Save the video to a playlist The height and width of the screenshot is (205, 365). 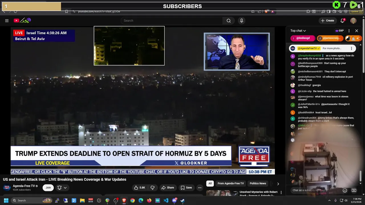coord(186,188)
